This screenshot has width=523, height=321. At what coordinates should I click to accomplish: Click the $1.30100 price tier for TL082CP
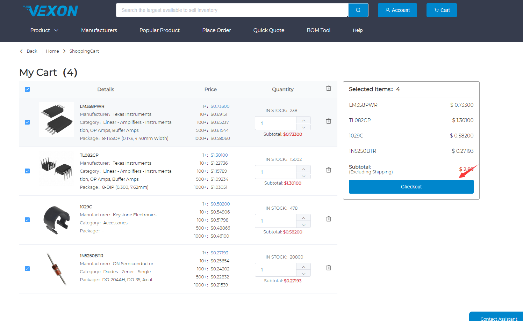219,155
